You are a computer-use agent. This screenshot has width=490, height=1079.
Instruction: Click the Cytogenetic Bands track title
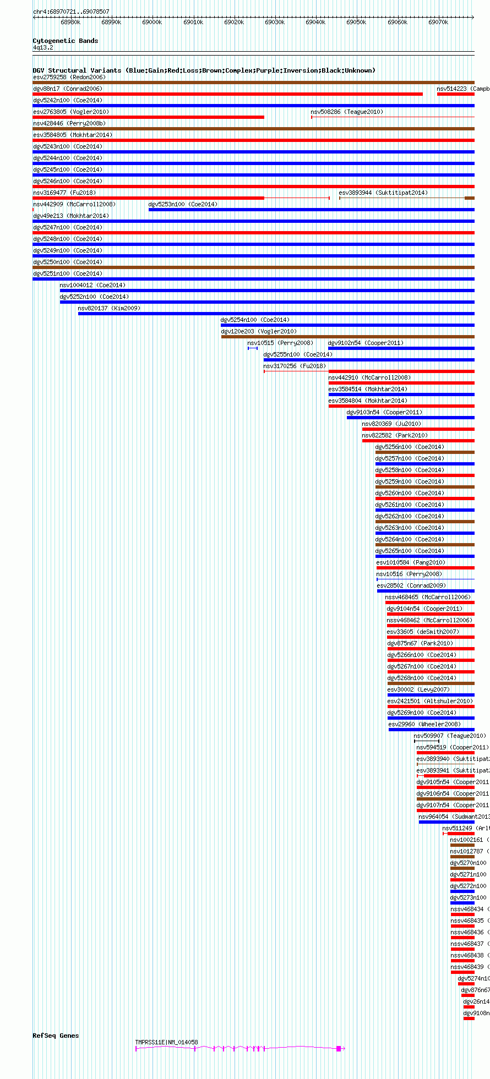coord(66,41)
